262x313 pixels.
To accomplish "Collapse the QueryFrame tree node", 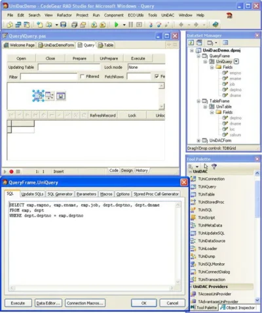I will tap(198, 56).
